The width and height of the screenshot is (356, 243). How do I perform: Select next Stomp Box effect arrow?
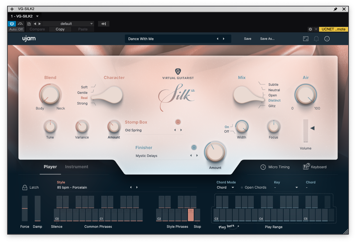click(x=181, y=130)
